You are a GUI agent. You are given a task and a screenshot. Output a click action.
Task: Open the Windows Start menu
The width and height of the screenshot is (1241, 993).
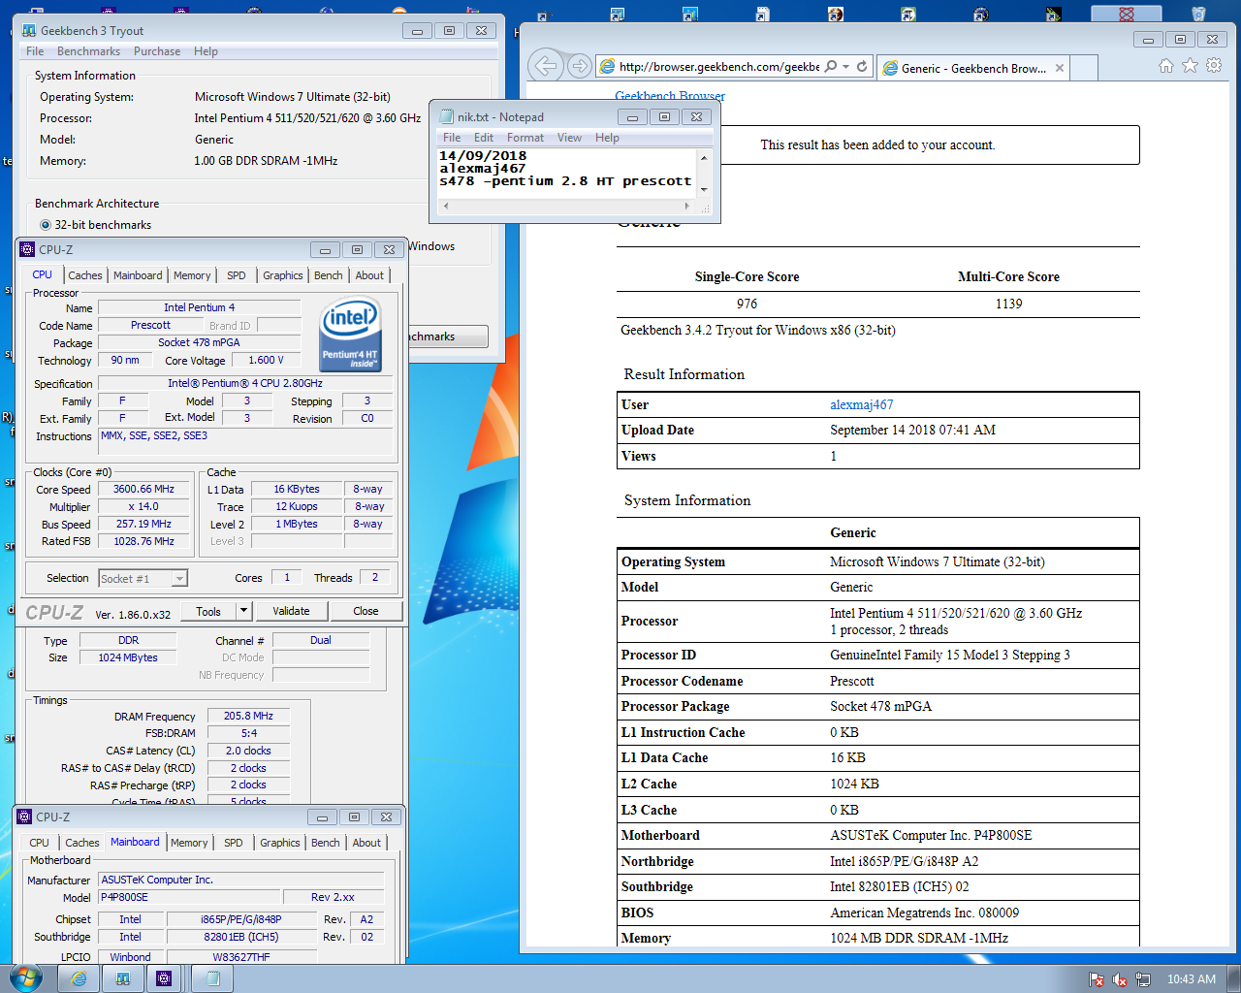click(x=25, y=977)
